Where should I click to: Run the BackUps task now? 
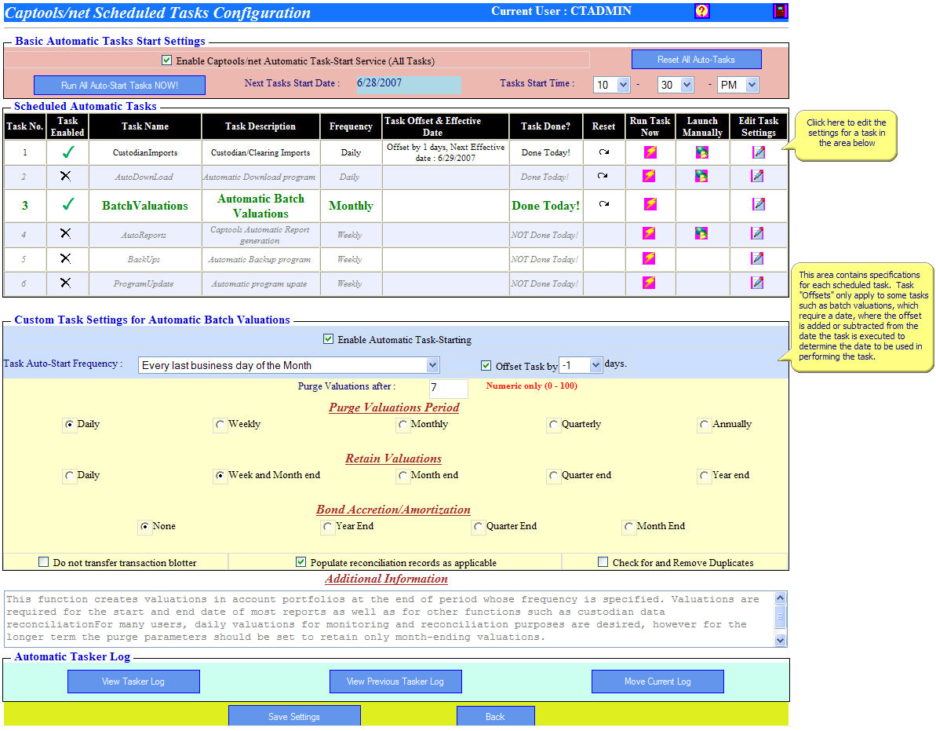pyautogui.click(x=650, y=259)
